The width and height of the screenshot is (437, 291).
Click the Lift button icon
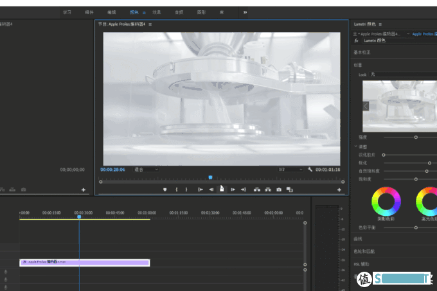click(x=257, y=190)
